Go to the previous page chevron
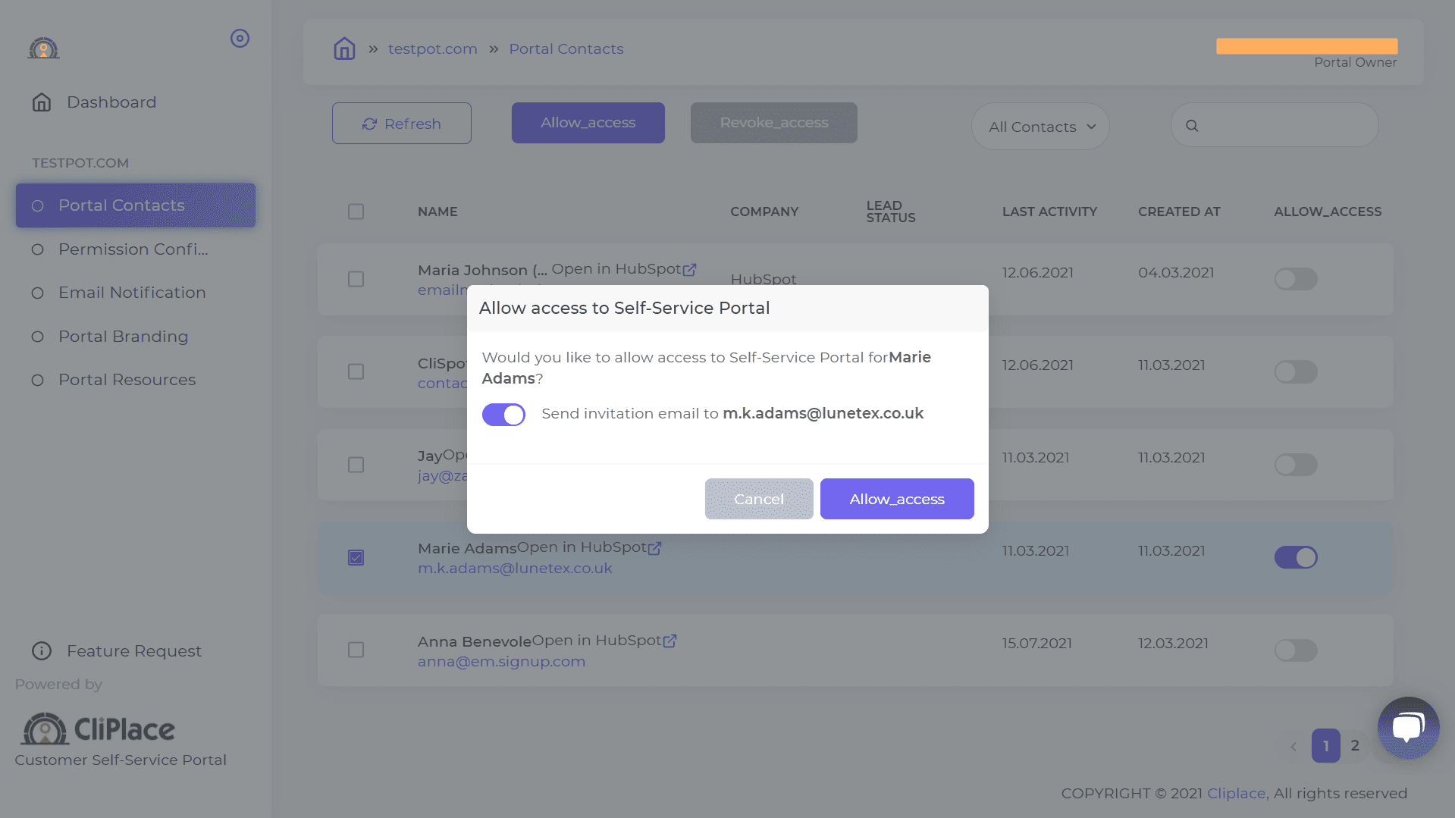This screenshot has width=1455, height=818. (1294, 746)
